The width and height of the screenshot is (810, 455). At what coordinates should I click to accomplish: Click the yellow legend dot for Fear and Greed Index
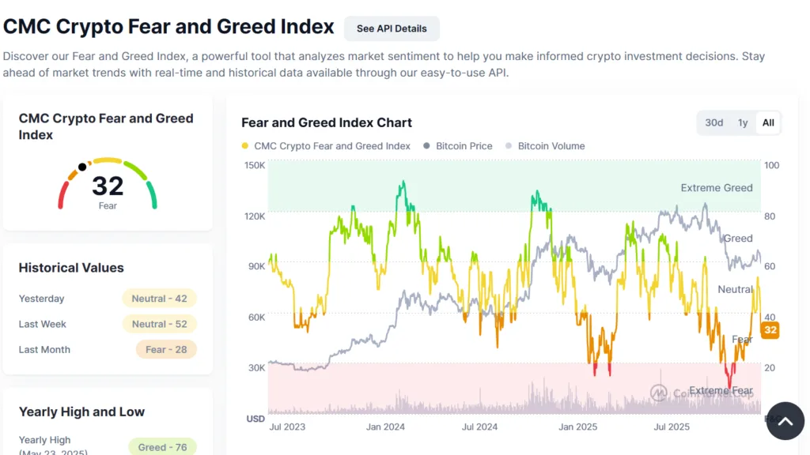pos(247,146)
